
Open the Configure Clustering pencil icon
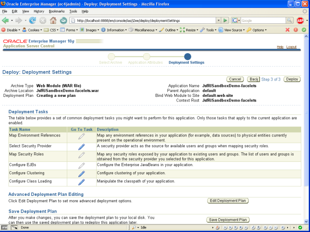pos(81,174)
